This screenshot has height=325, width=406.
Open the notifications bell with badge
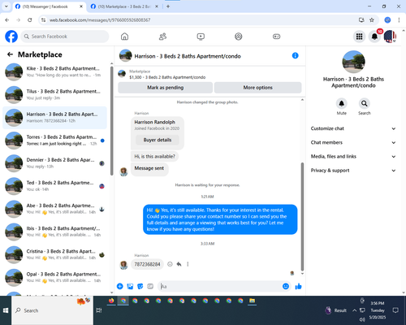click(374, 37)
